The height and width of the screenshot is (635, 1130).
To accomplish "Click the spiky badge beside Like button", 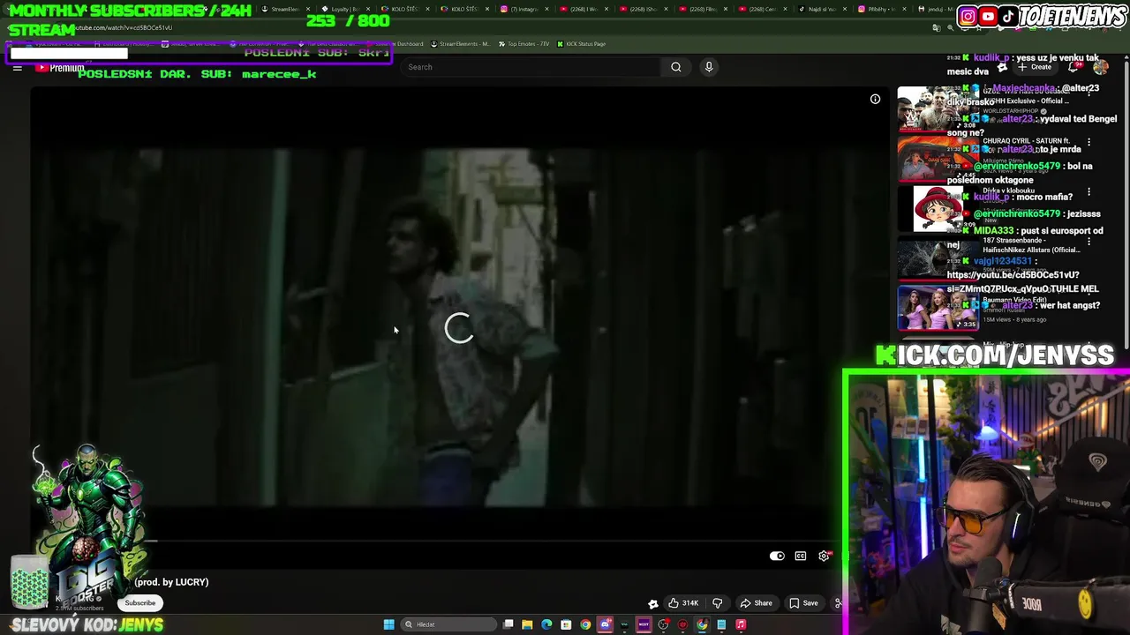I will coord(653,603).
